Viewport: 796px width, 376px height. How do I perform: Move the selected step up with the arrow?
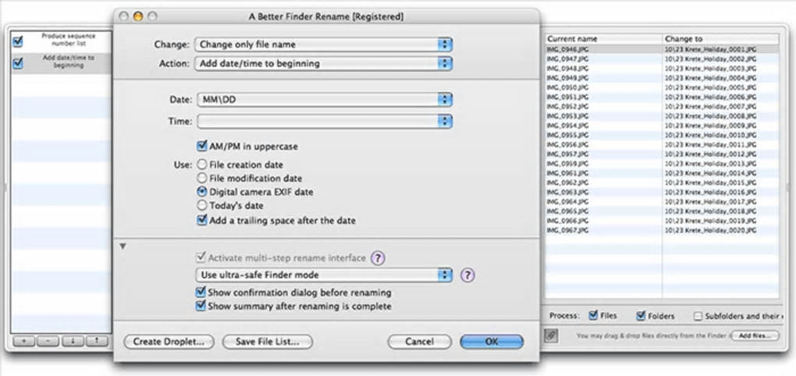pyautogui.click(x=96, y=342)
